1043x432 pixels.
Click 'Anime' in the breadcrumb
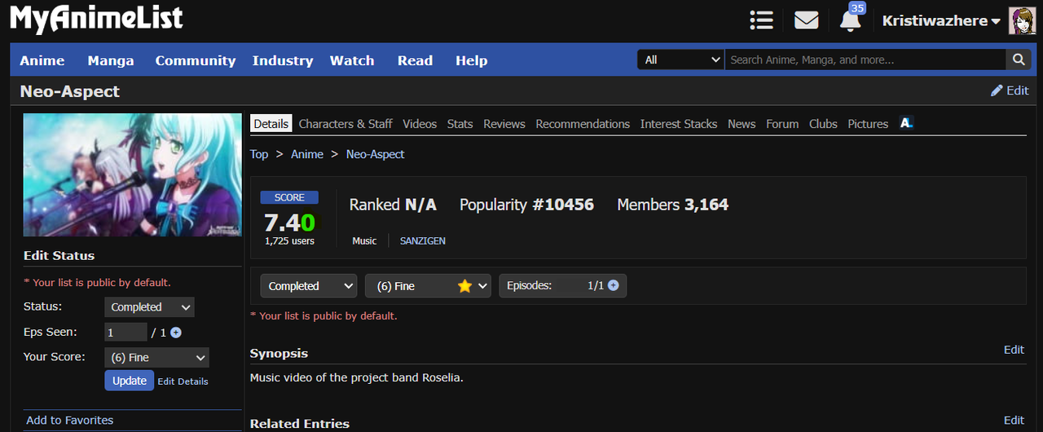coord(307,154)
